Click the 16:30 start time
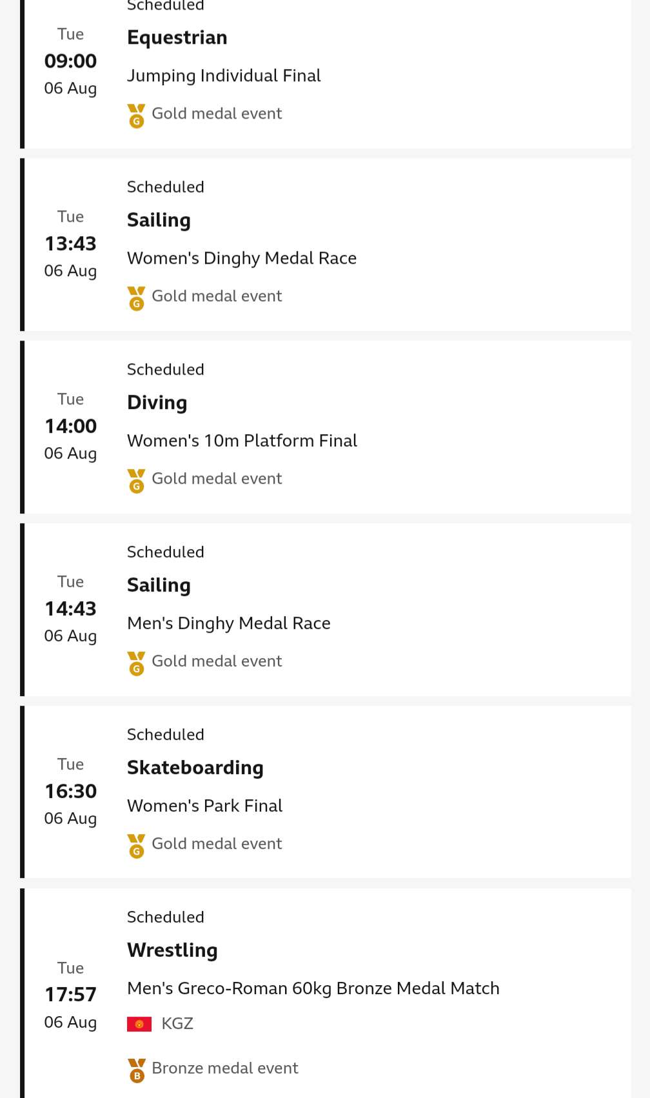 [70, 792]
